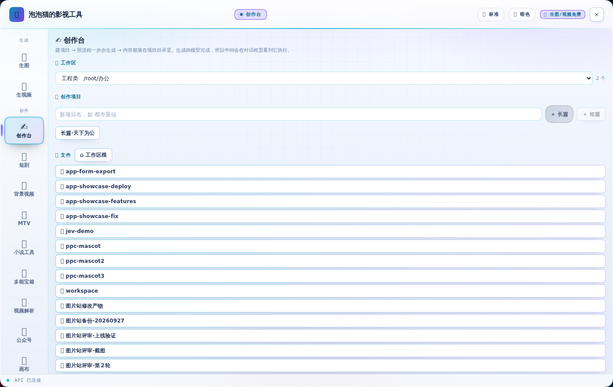
Task: Open 背景视频 in the sidebar
Action: pos(24,189)
